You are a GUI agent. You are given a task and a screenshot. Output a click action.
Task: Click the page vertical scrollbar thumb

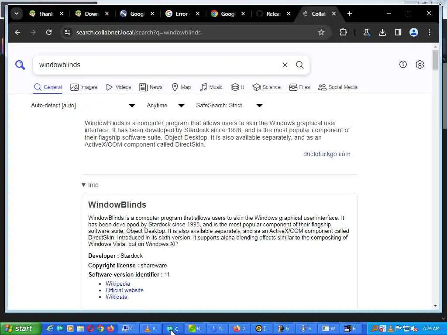435,60
